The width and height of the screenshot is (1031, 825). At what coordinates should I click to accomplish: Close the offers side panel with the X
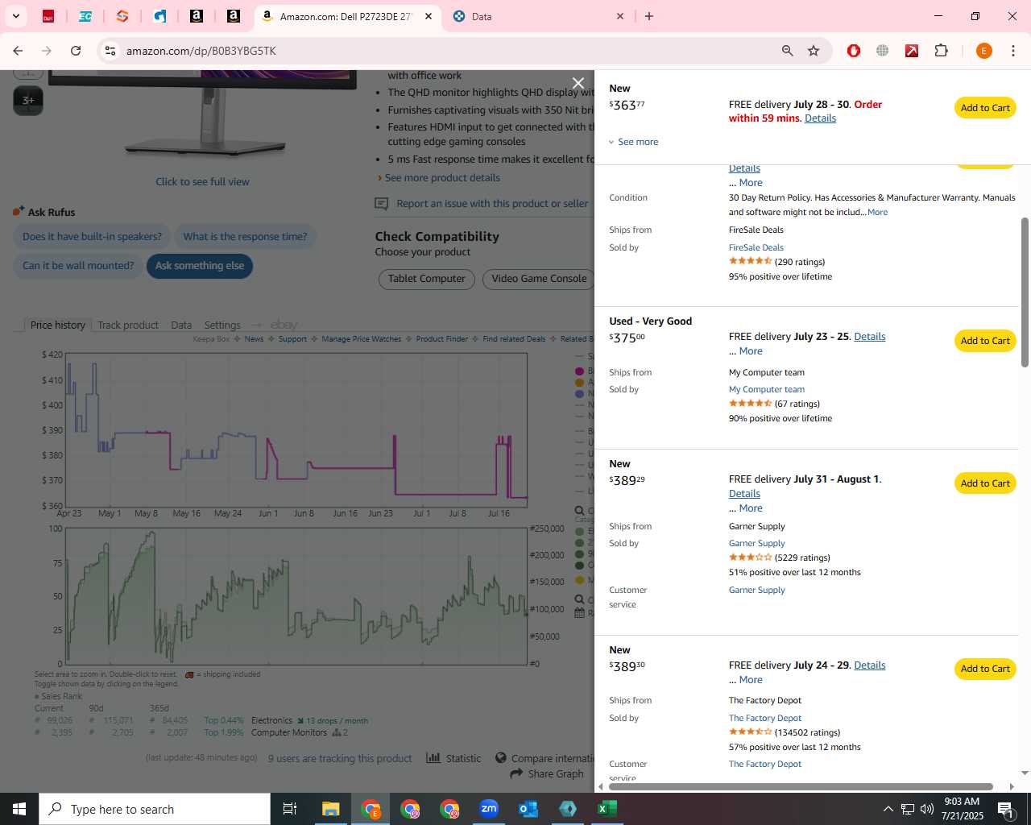(x=578, y=83)
